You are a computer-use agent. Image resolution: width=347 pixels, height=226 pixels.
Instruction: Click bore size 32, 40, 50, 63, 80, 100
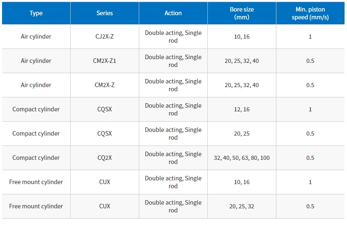click(241, 158)
